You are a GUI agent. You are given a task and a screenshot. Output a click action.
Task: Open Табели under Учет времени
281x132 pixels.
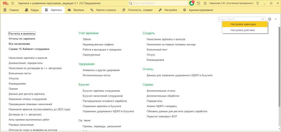[x=87, y=39]
